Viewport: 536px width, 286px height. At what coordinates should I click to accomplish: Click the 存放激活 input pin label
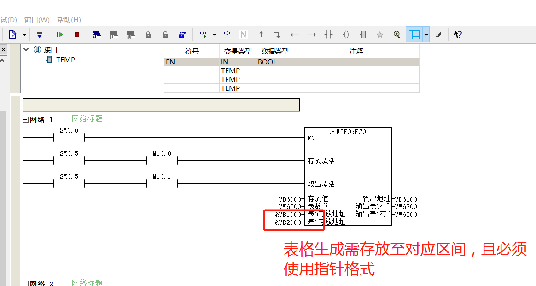[321, 161]
